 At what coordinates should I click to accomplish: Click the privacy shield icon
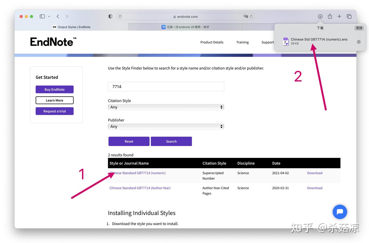(x=110, y=16)
